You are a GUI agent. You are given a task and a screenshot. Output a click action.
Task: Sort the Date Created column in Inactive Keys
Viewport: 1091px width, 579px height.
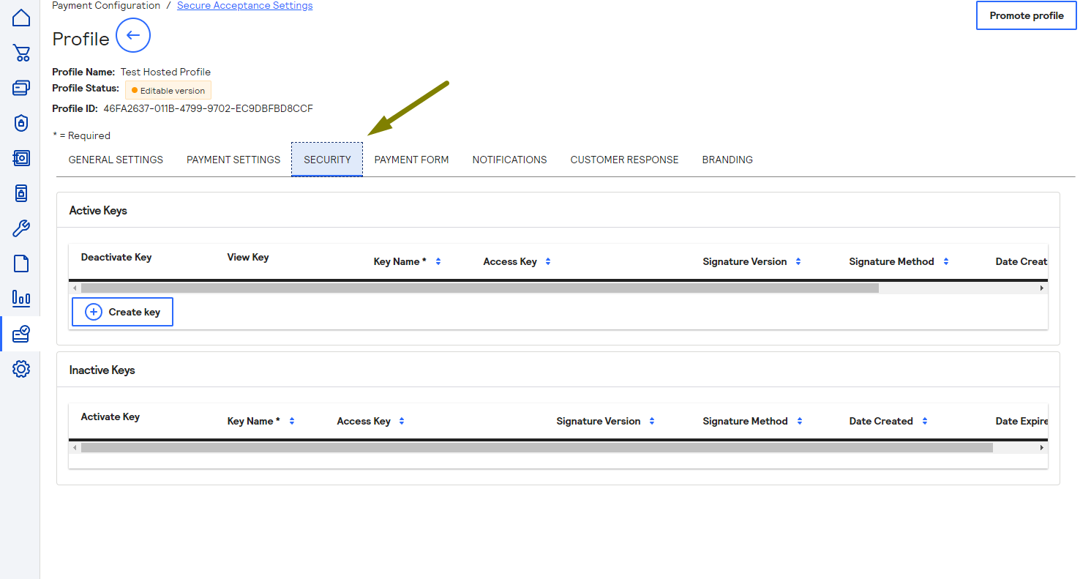(x=924, y=420)
